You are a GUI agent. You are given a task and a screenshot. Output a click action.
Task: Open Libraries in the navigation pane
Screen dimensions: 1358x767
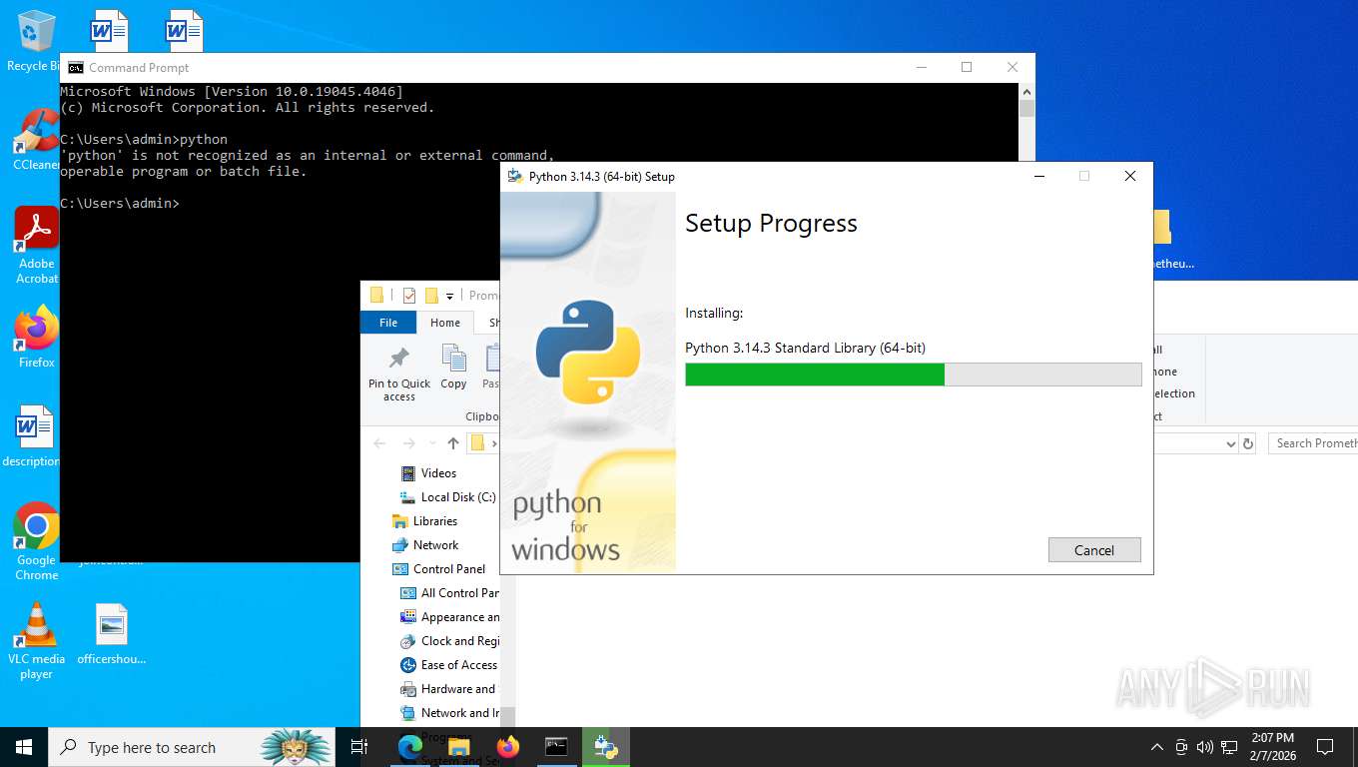434,521
